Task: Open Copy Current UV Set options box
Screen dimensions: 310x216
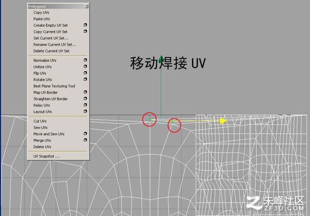Action: point(85,31)
